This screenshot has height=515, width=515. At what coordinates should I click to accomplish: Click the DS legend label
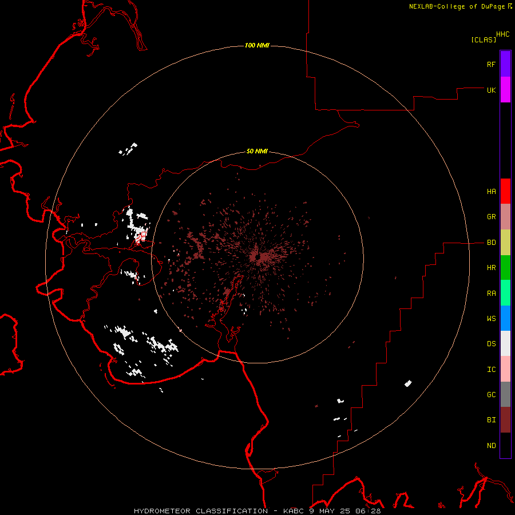tap(491, 344)
